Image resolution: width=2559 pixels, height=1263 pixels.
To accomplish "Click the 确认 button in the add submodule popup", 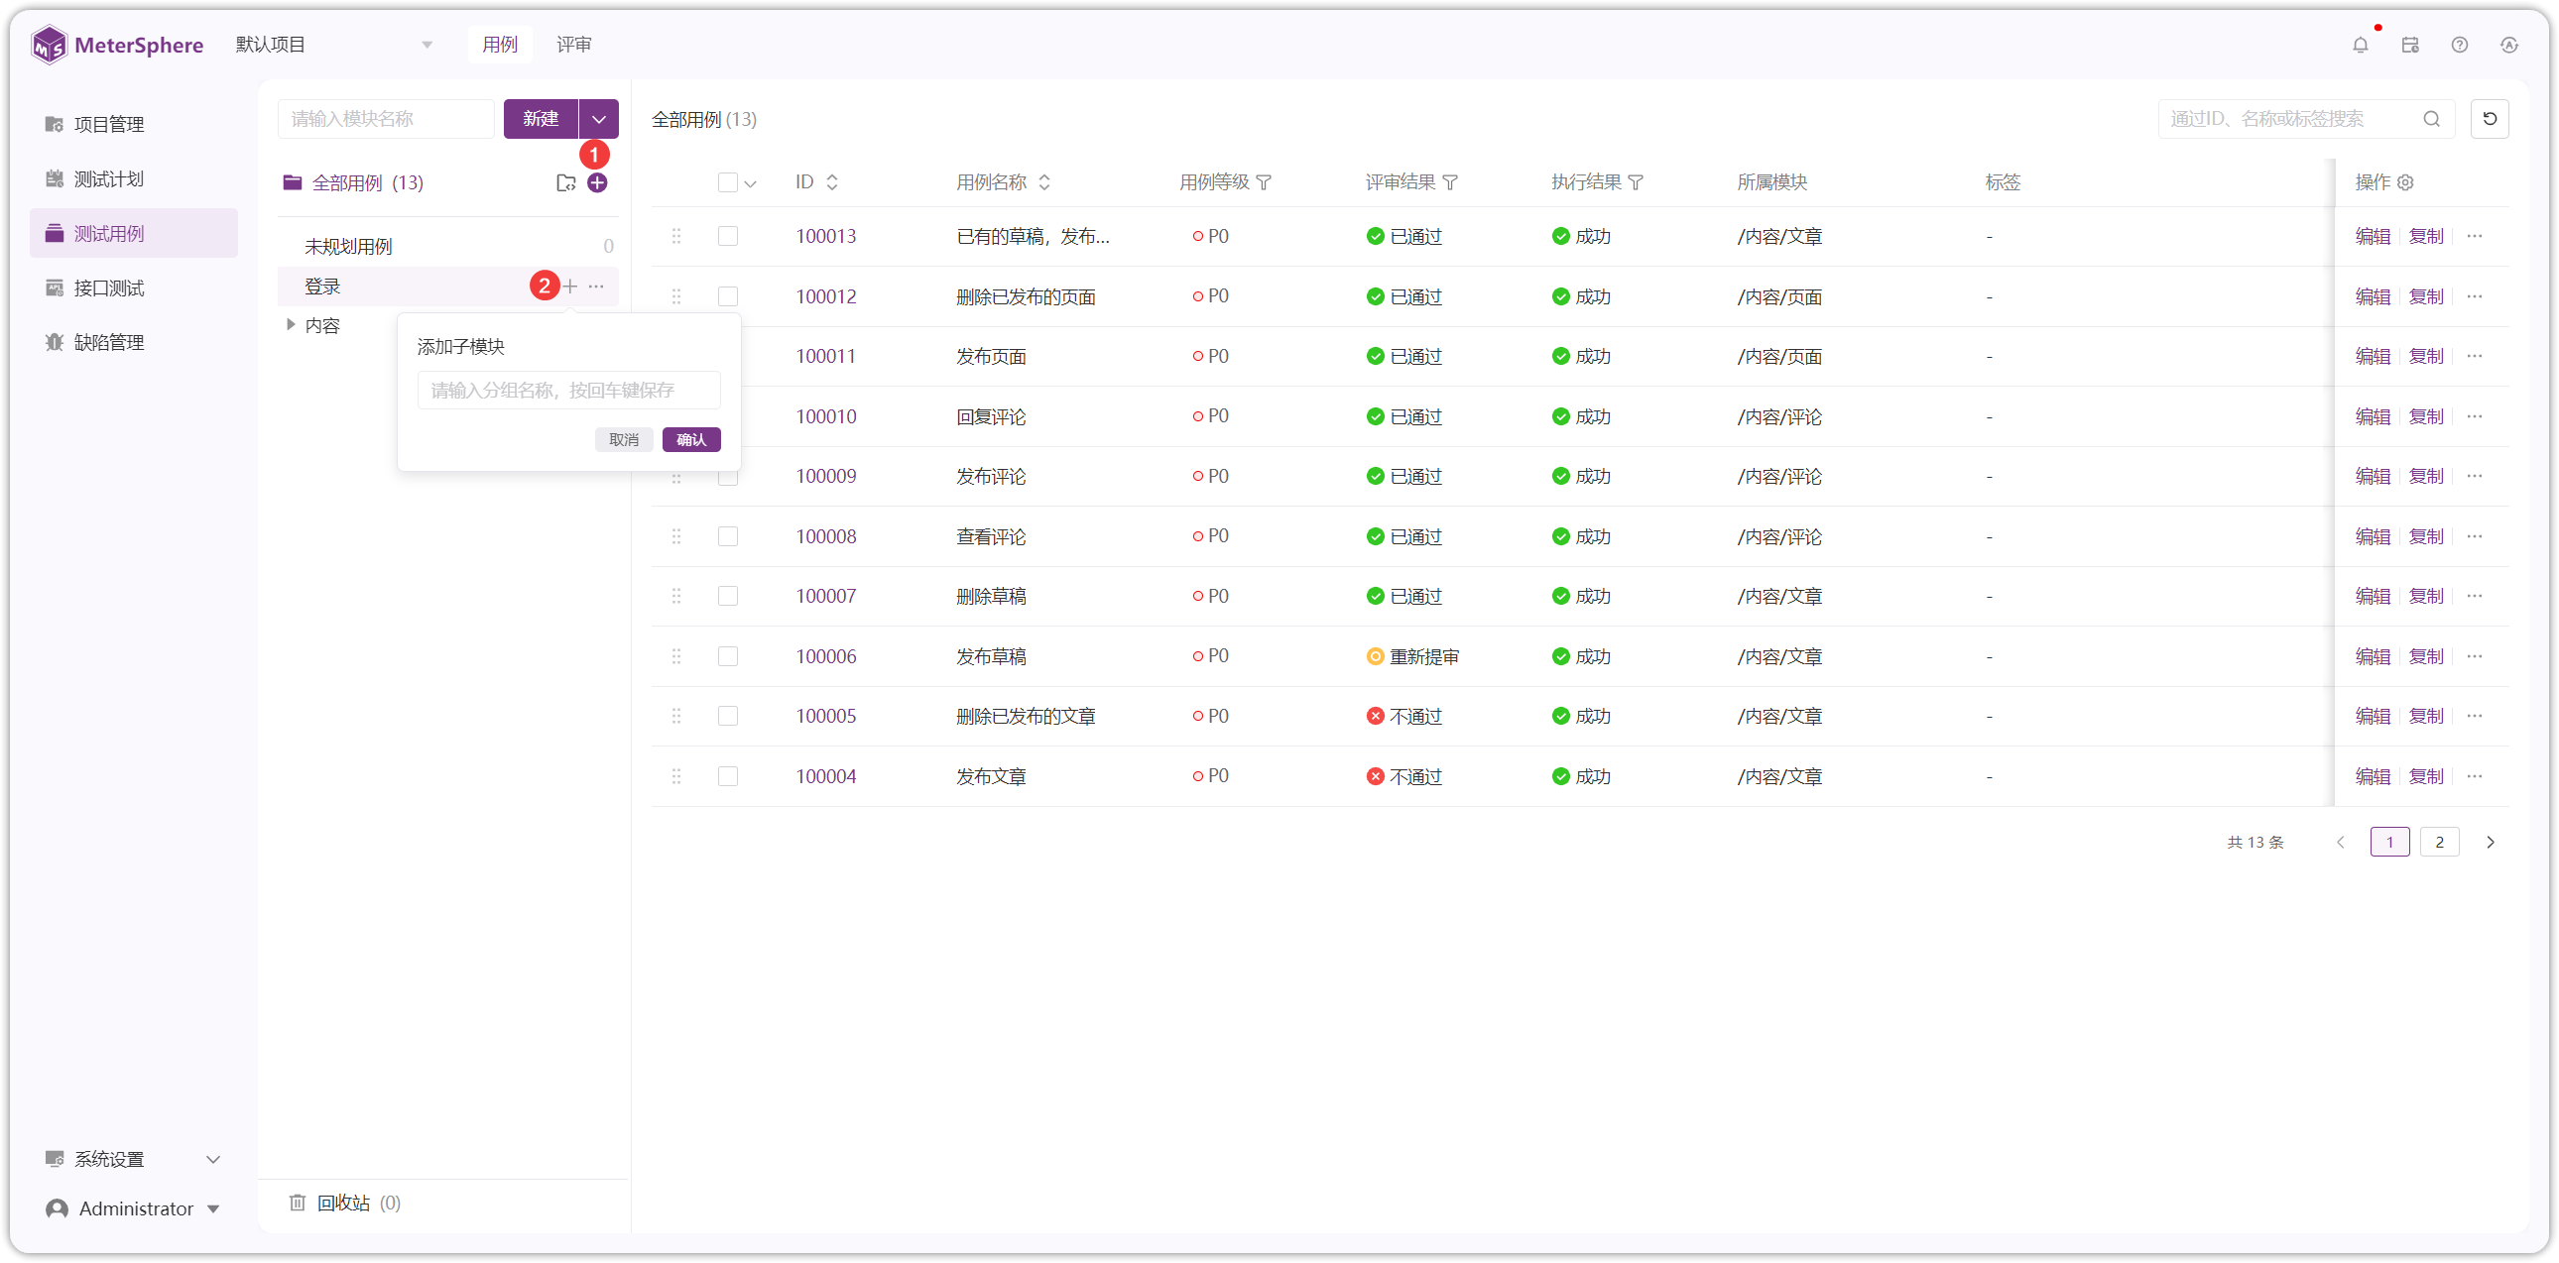I will (691, 440).
